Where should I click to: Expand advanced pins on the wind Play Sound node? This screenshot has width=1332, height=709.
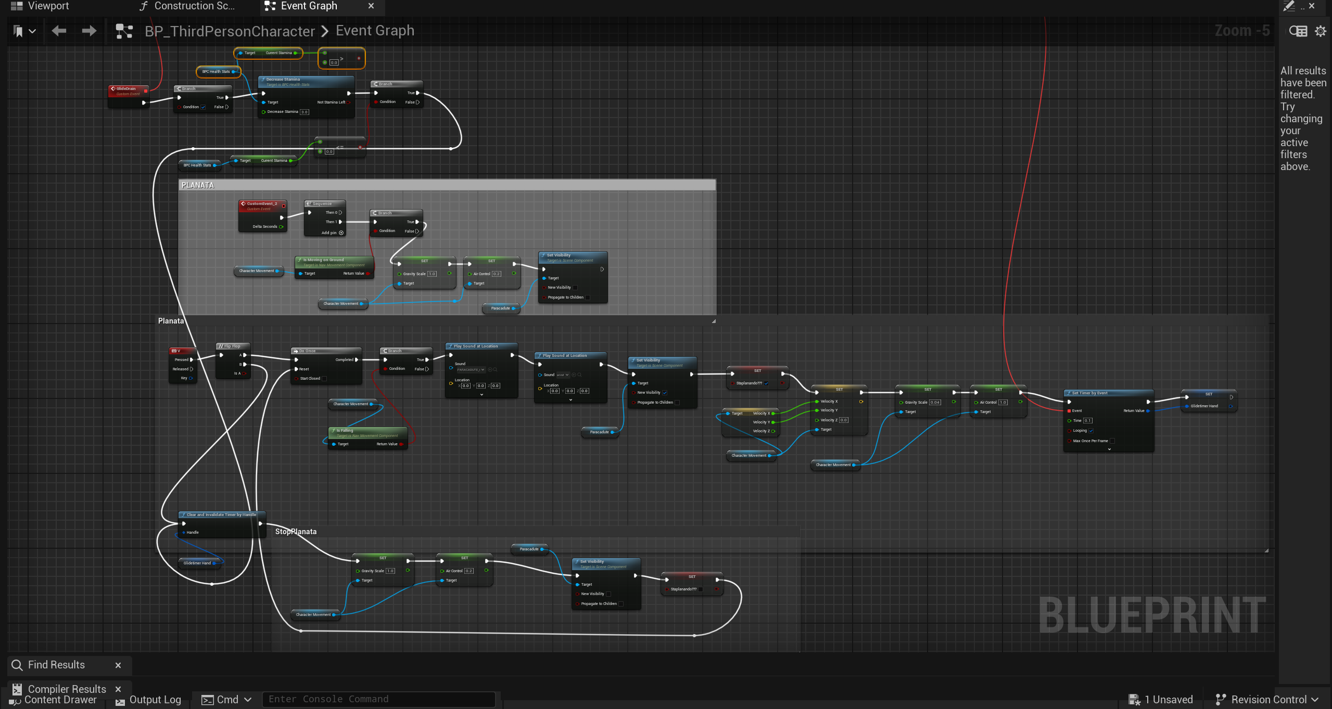570,400
